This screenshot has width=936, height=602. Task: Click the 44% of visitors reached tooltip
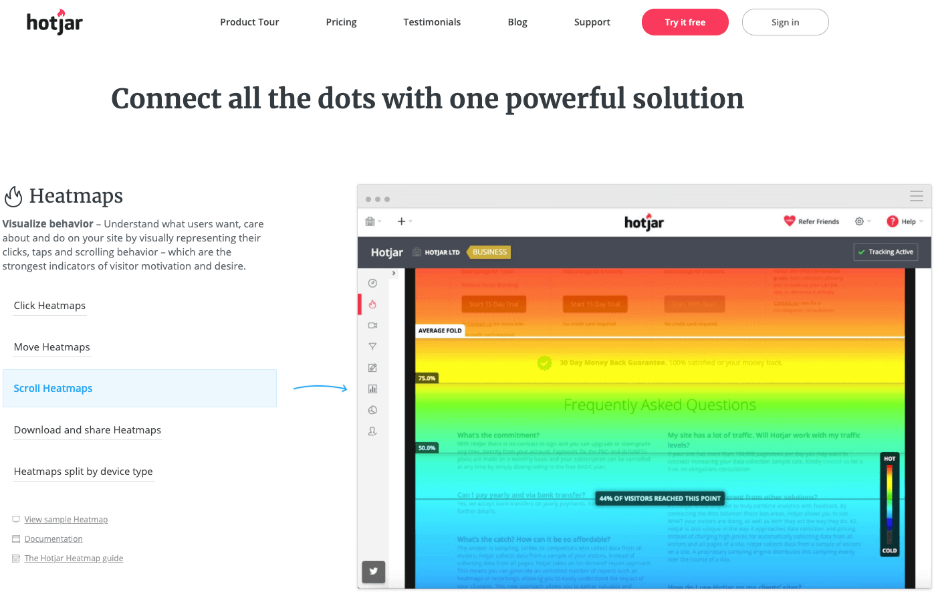pyautogui.click(x=660, y=498)
